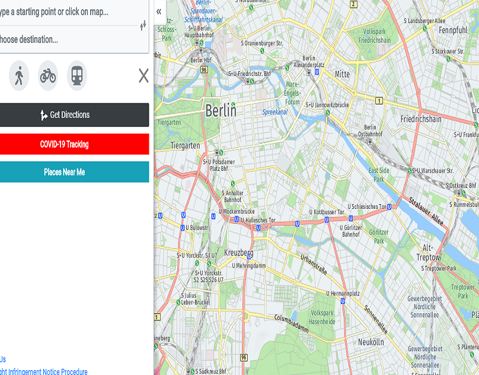Image resolution: width=479 pixels, height=375 pixels.
Task: Toggle the bicycle travel mode
Action: (47, 75)
